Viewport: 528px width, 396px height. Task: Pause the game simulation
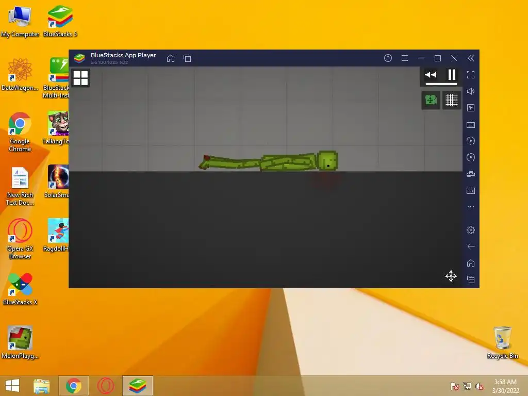point(452,75)
